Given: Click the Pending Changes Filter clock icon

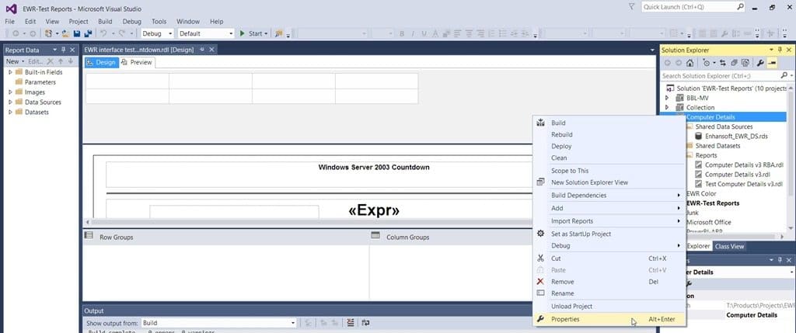Looking at the screenshot, I should point(707,63).
